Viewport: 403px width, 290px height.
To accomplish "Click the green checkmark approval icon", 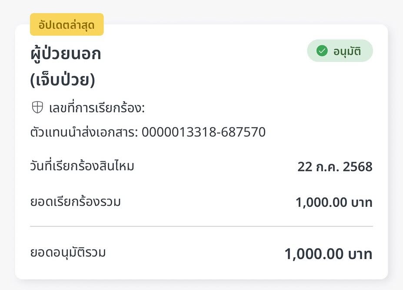I will pos(322,51).
